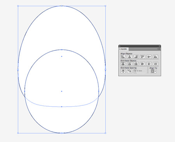Click Horizontal Distribute Right icon
175x142 pixels.
pos(156,64)
